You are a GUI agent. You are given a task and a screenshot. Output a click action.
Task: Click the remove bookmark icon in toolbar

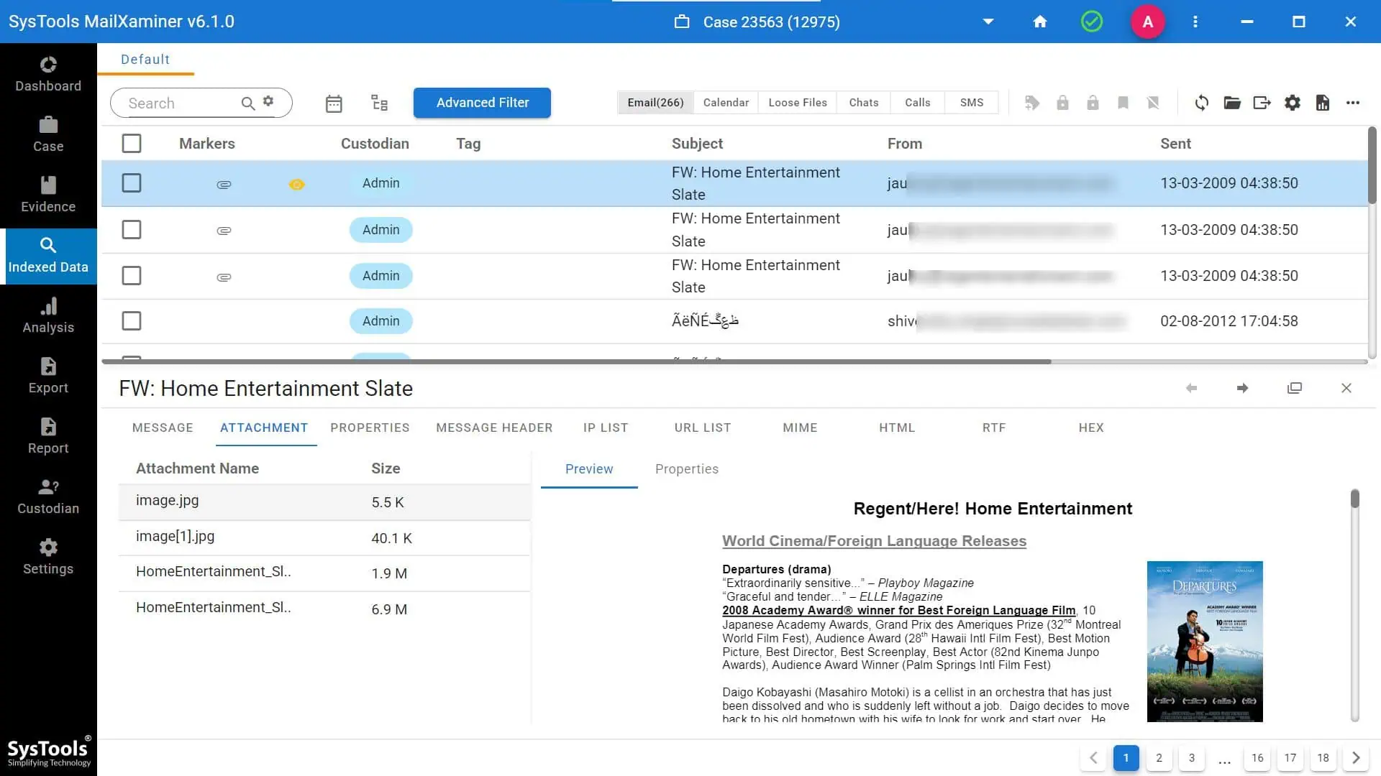click(x=1153, y=103)
